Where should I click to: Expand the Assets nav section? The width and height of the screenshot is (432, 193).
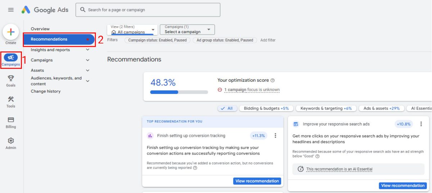tap(87, 70)
